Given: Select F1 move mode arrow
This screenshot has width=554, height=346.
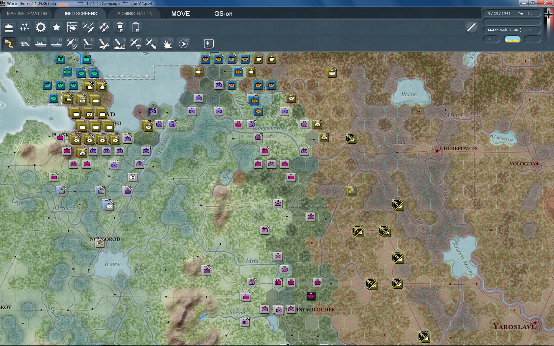Looking at the screenshot, I should tap(9, 43).
